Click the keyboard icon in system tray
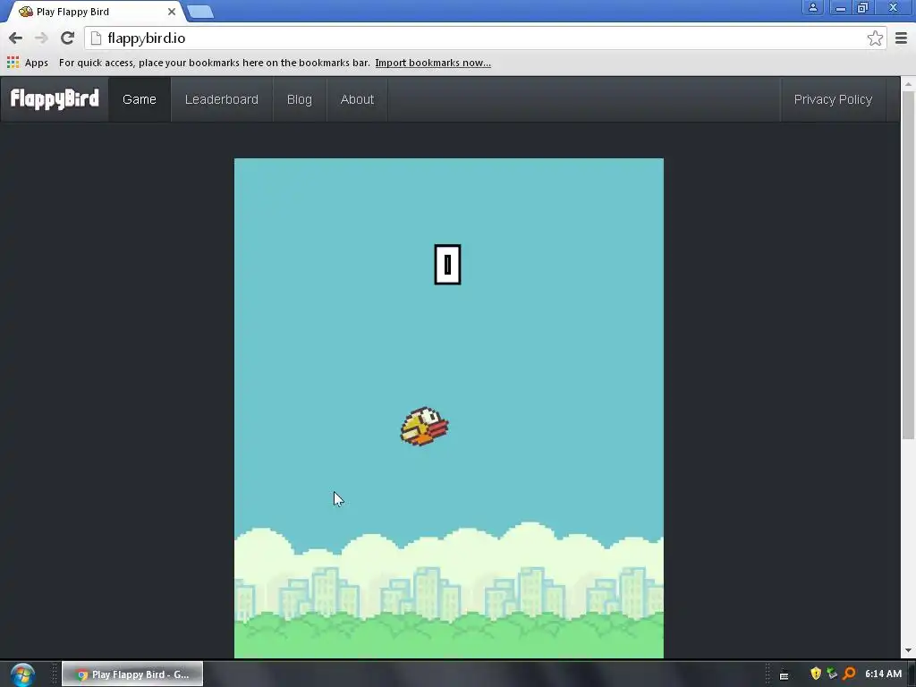916x687 pixels. click(x=784, y=675)
